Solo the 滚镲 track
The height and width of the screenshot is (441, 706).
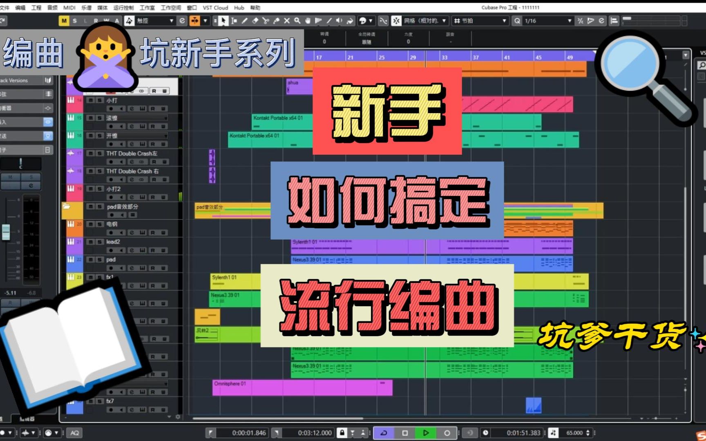pos(99,118)
